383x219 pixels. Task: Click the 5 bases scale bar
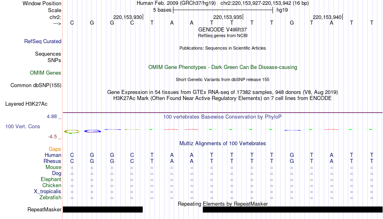point(223,10)
